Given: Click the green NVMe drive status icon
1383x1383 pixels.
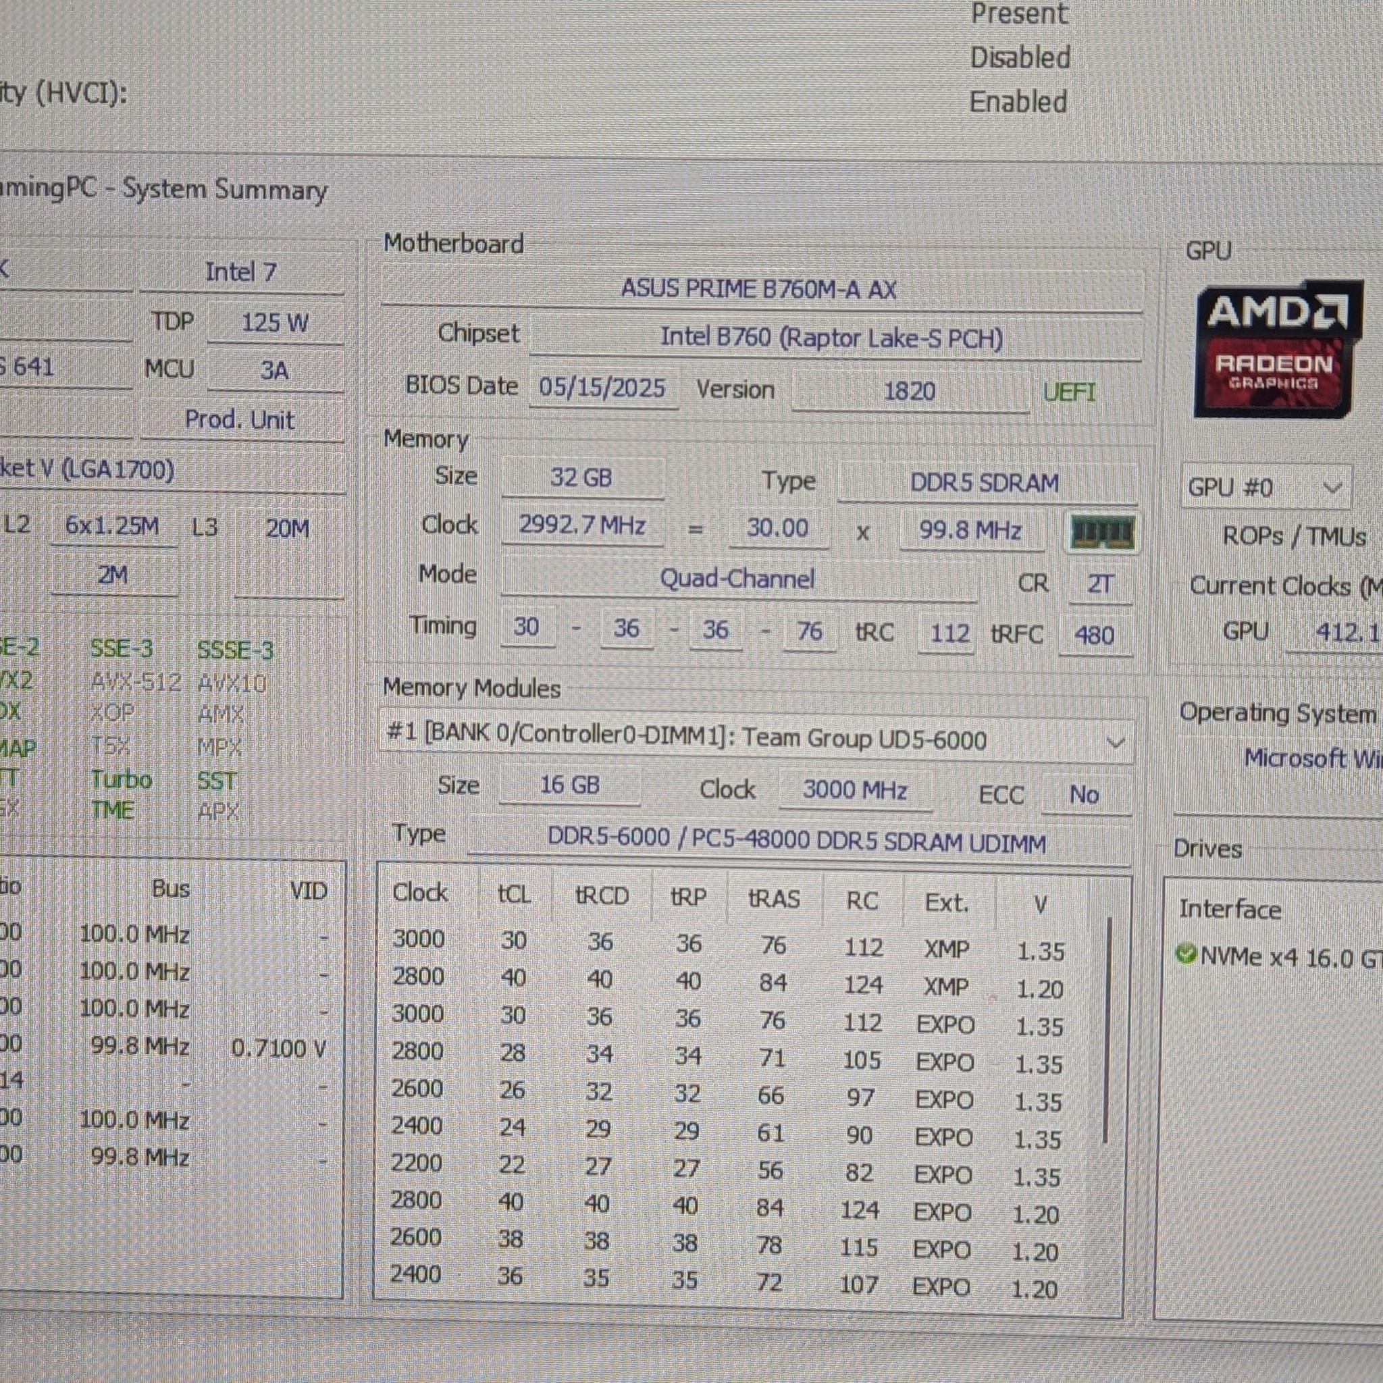Looking at the screenshot, I should 1186,955.
